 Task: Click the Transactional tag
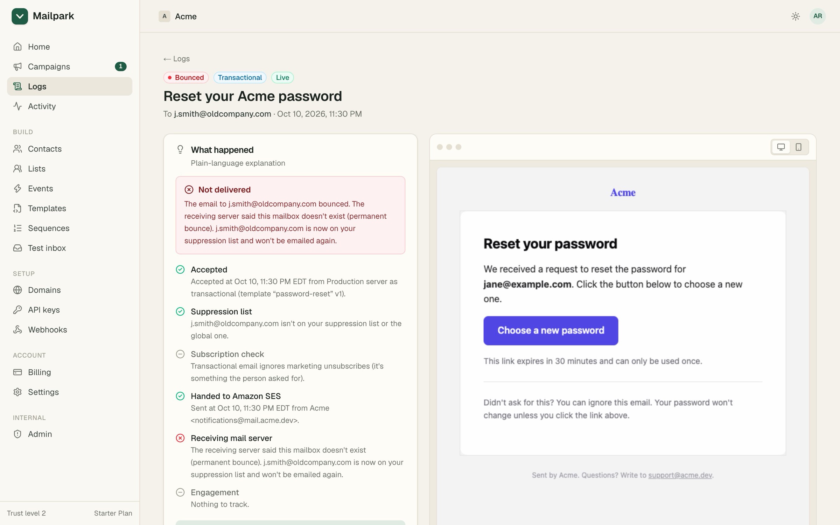click(240, 78)
